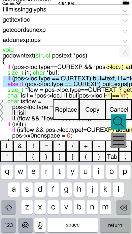Expand the fillmissingglyphs chevron

(x=125, y=11)
